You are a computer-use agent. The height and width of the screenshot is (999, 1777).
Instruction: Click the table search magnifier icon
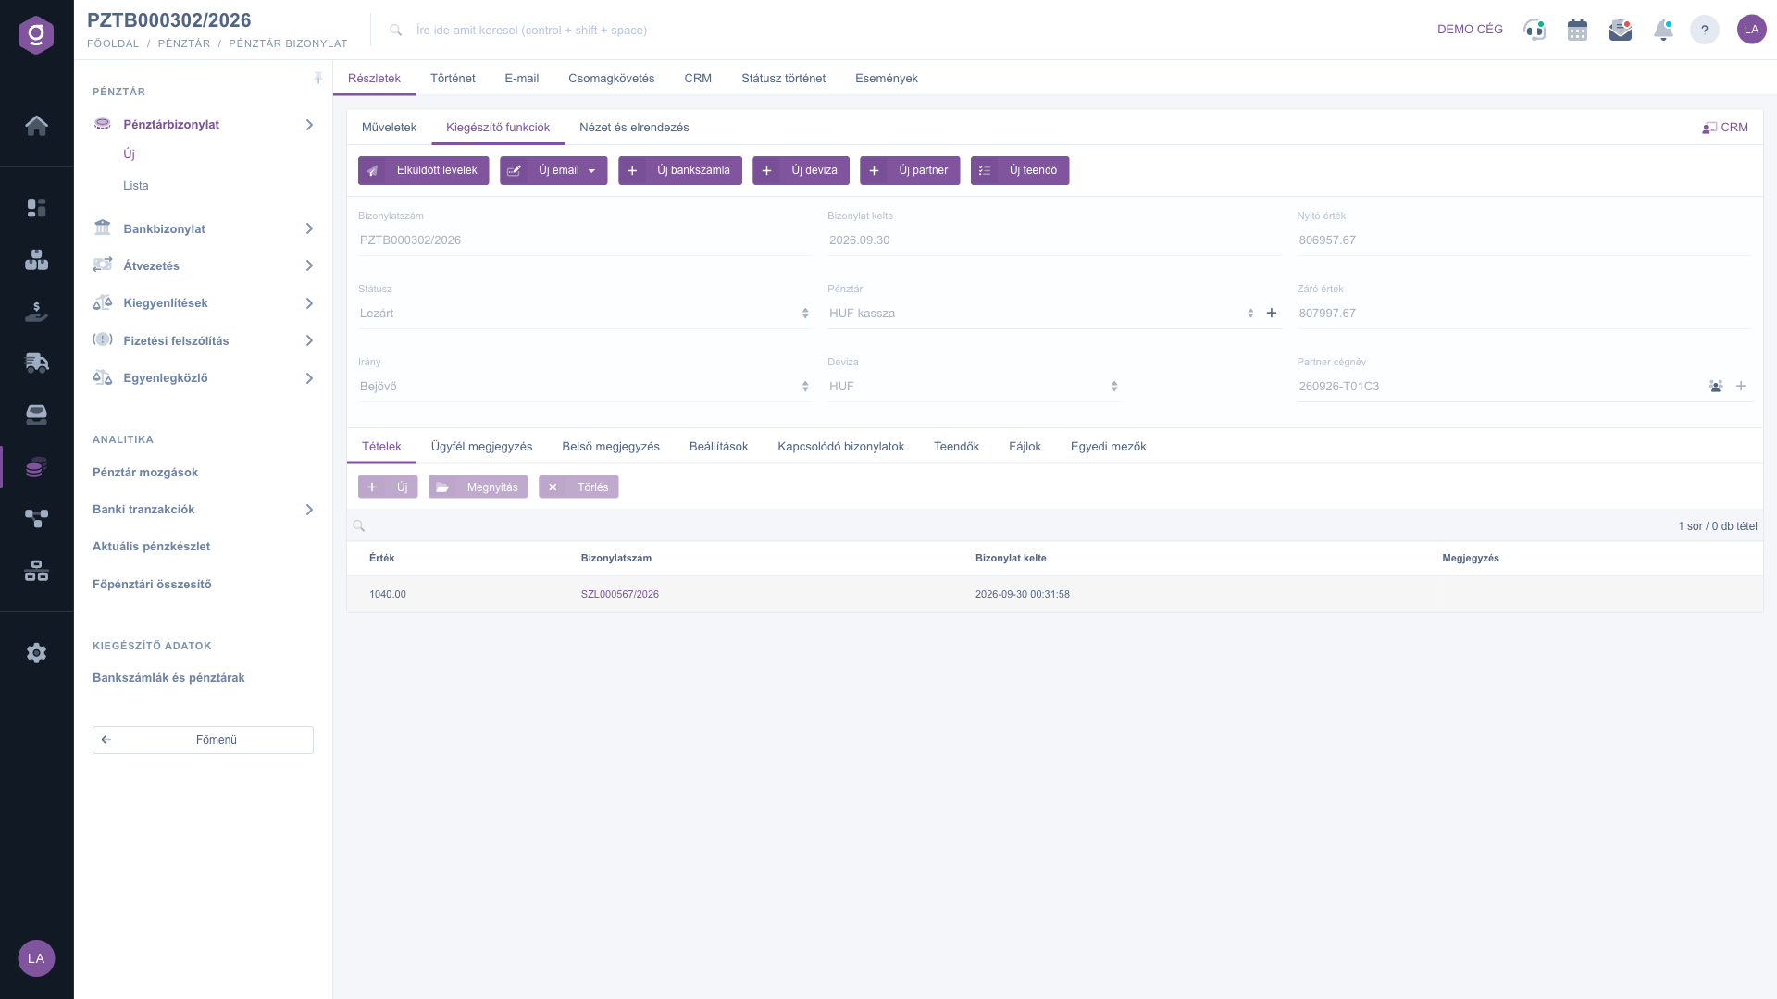[359, 526]
